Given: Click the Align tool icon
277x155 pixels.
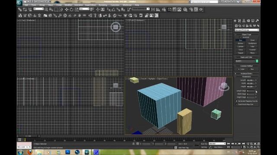Looking at the screenshot, I should point(158,9).
